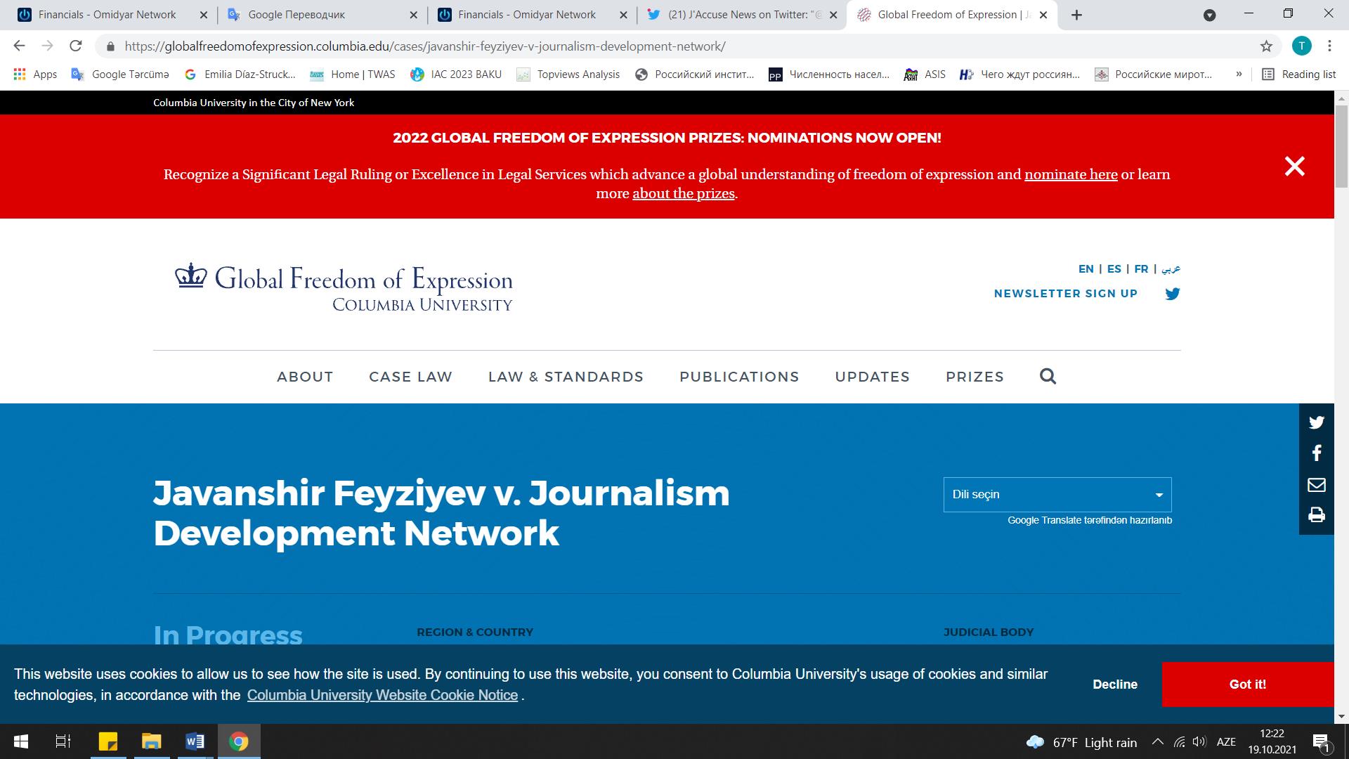The image size is (1349, 759).
Task: Open the Dili seçin language dropdown
Action: (1057, 494)
